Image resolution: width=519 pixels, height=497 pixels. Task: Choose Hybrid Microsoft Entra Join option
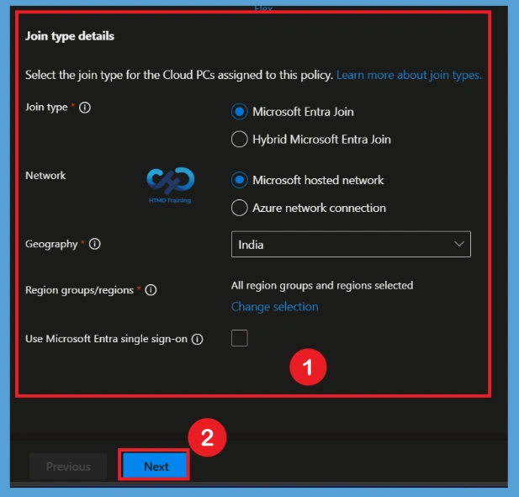pos(239,140)
